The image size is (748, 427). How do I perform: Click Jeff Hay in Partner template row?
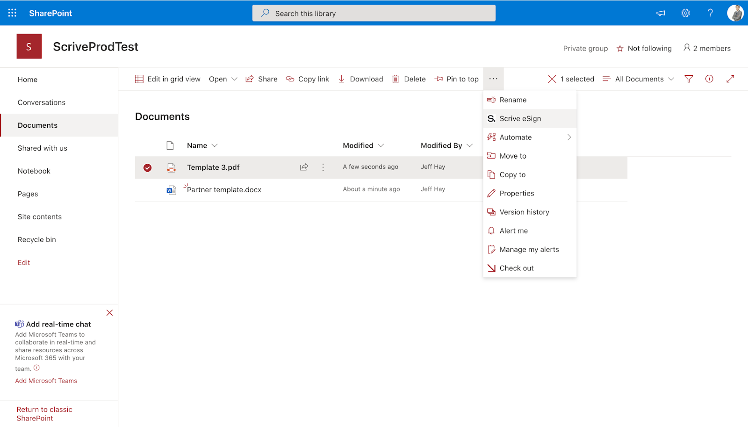433,189
